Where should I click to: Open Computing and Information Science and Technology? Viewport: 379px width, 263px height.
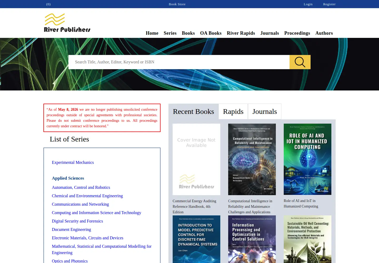[x=97, y=213]
